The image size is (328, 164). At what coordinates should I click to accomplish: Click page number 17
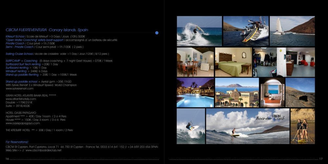point(320,159)
